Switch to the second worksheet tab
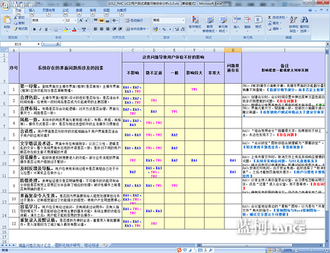The height and width of the screenshot is (253, 330). pos(67,245)
